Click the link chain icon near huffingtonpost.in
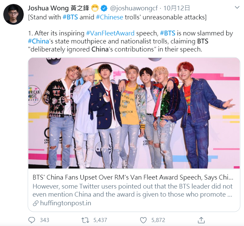This screenshot has height=226, width=244. click(36, 203)
